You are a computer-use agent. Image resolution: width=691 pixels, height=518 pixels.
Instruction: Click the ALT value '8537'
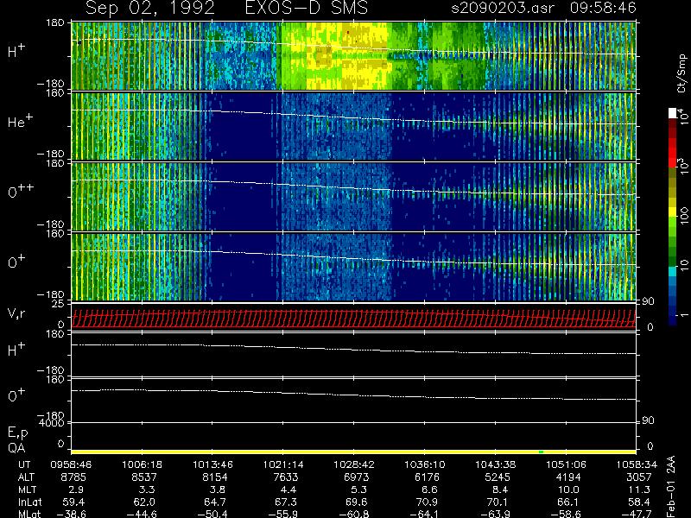pyautogui.click(x=144, y=477)
